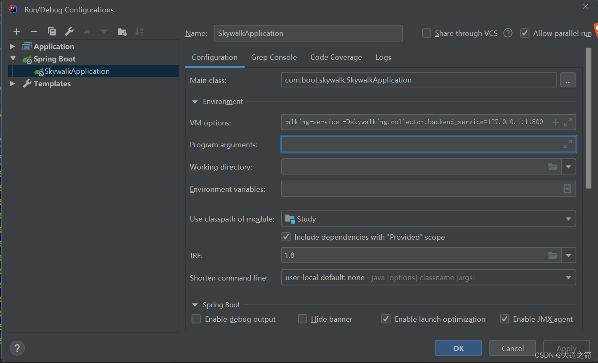598x363 pixels.
Task: Open edit defaults wrench icon
Action: (69, 31)
